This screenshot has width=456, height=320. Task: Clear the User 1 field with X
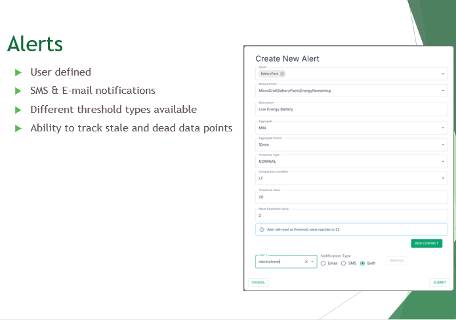coord(306,262)
